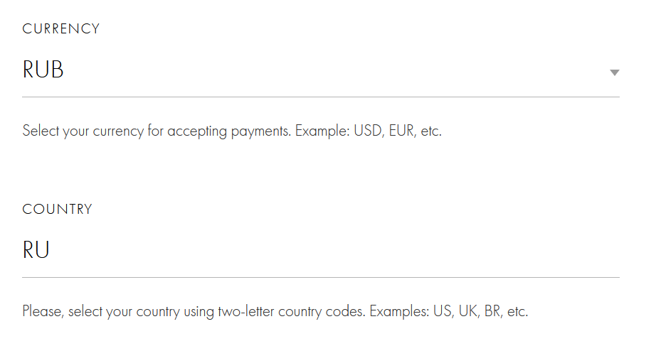Click the underline below the Country field

pyautogui.click(x=320, y=277)
